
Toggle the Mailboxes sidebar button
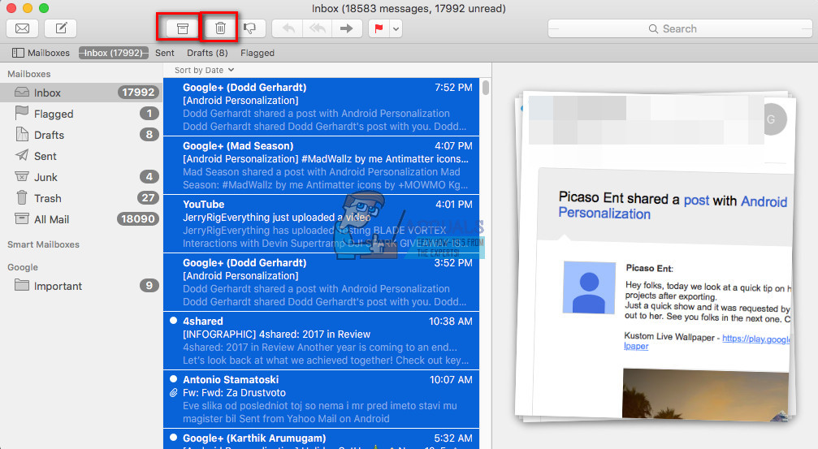click(41, 53)
